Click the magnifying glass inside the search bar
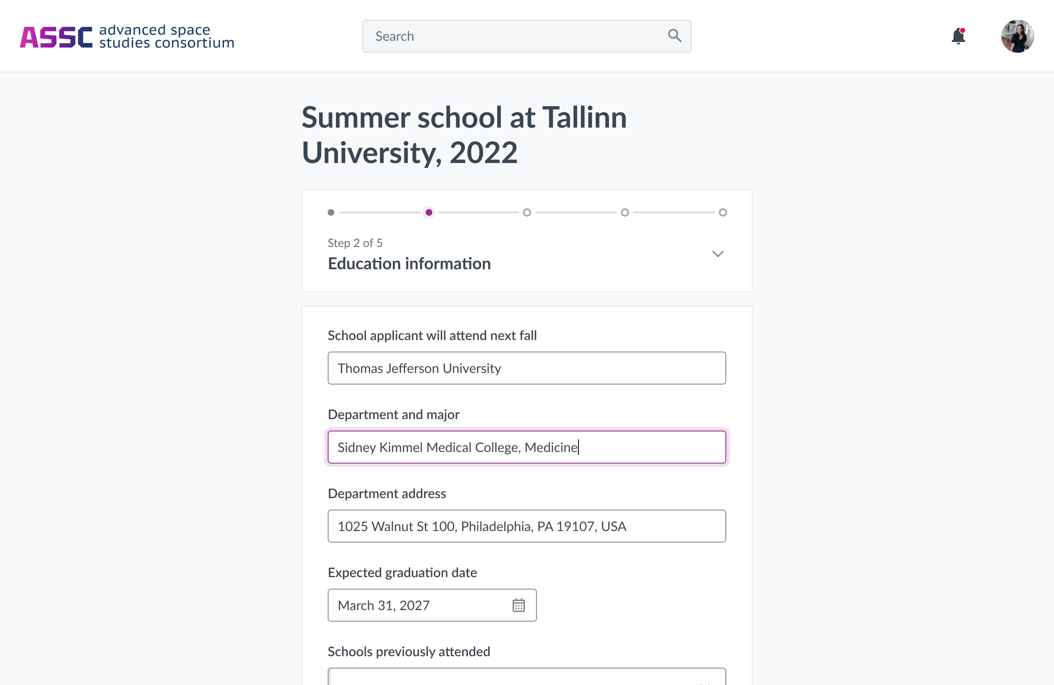 674,36
